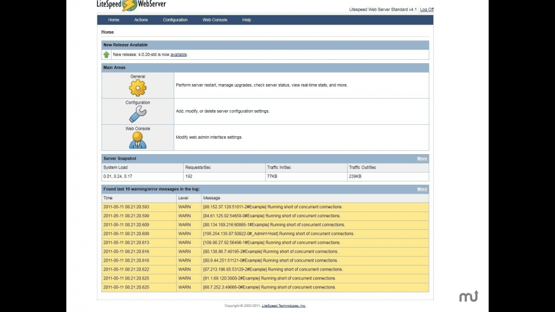Select log message from 84.61.125.92
The height and width of the screenshot is (312, 555).
click(x=272, y=216)
